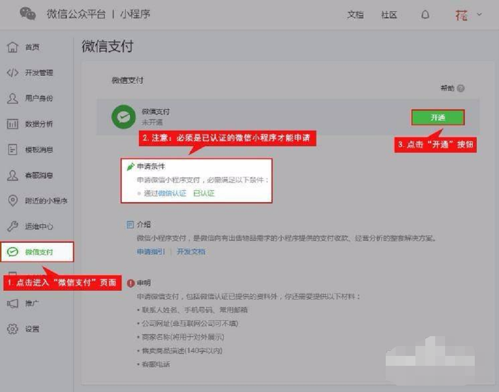Click the 运维中心 wrench icon
The width and height of the screenshot is (499, 392).
pos(13,226)
